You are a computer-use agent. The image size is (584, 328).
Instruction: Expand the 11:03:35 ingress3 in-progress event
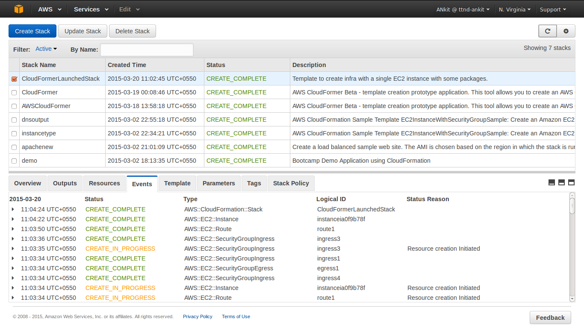[13, 249]
